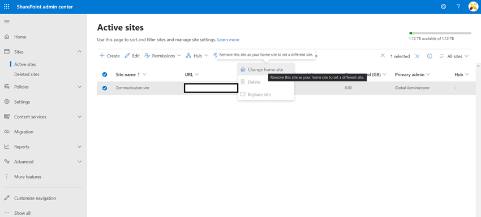Image resolution: width=481 pixels, height=217 pixels.
Task: Click SharePoint admin center title
Action: (45, 7)
